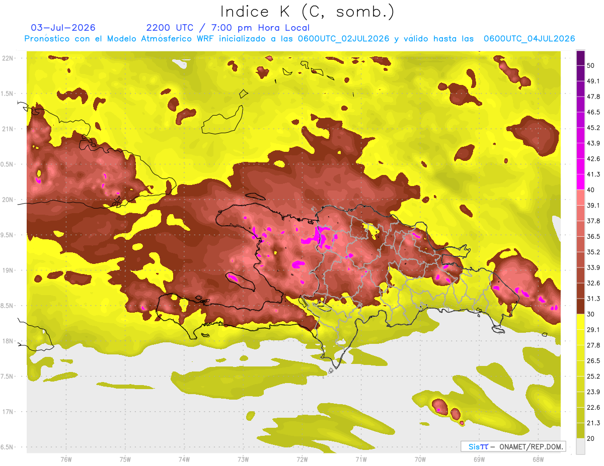
Task: Click the longitude label "68W"
Action: (538, 459)
